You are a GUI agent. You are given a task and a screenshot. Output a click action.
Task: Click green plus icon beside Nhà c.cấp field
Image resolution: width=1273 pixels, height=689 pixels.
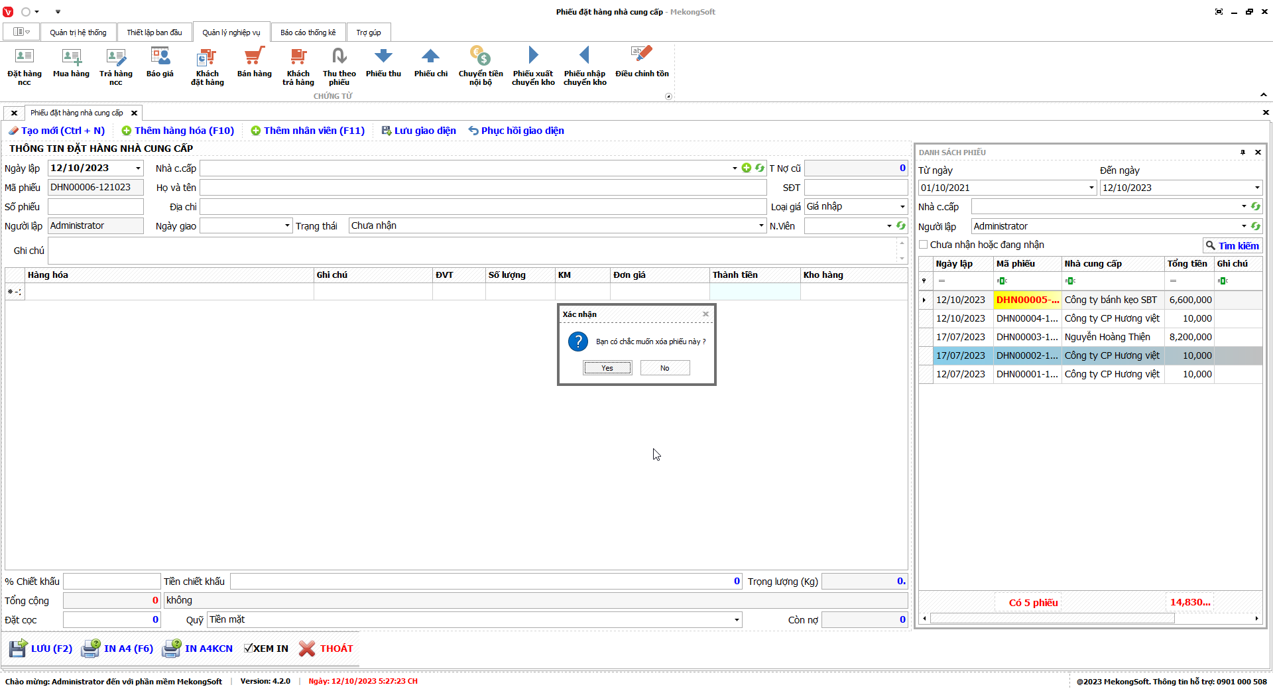point(747,168)
